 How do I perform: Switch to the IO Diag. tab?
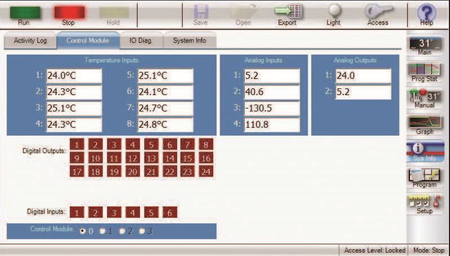click(x=140, y=41)
